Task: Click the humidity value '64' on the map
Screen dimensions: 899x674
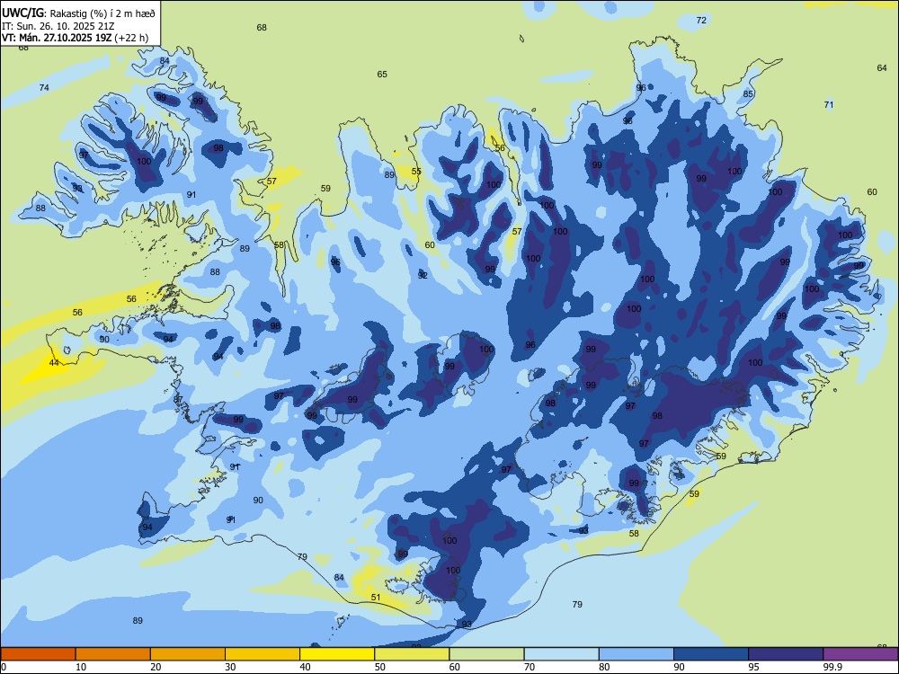Action: pyautogui.click(x=882, y=67)
